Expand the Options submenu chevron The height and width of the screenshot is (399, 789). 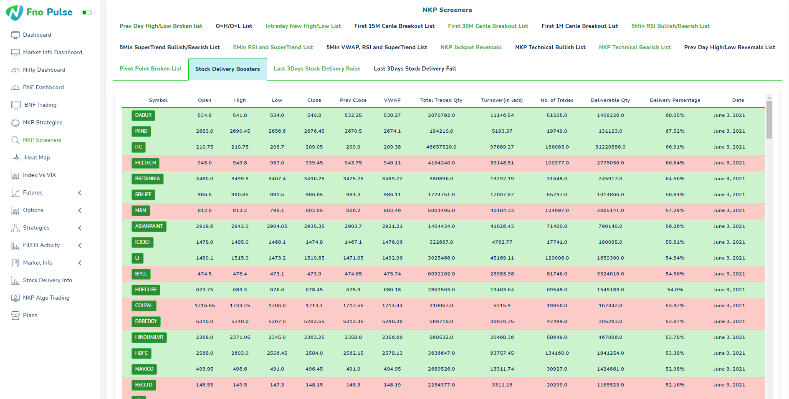[x=80, y=210]
